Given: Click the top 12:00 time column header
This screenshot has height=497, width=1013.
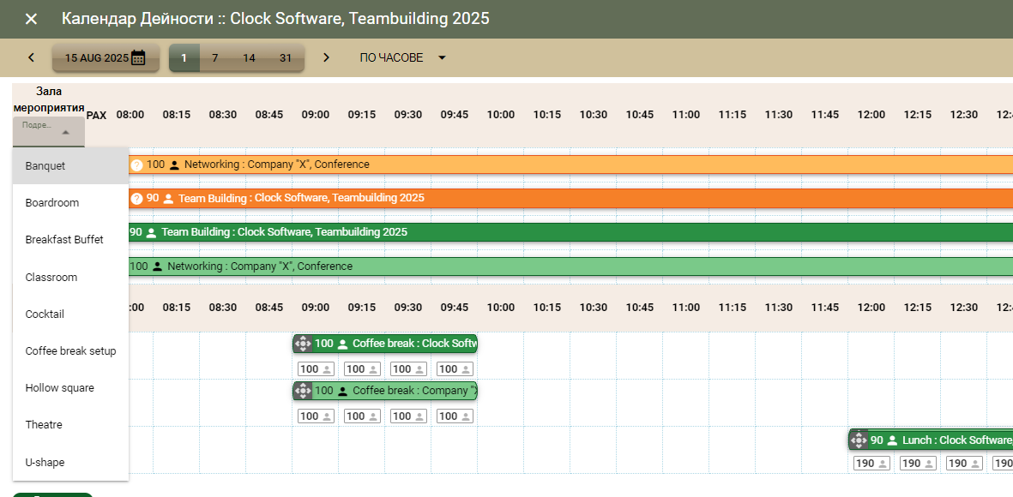Looking at the screenshot, I should click(x=871, y=115).
